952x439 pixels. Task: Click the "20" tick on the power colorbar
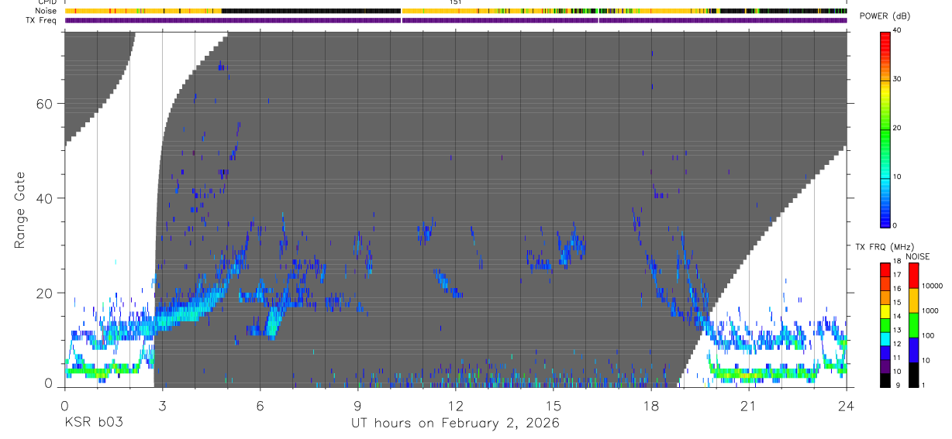click(899, 128)
